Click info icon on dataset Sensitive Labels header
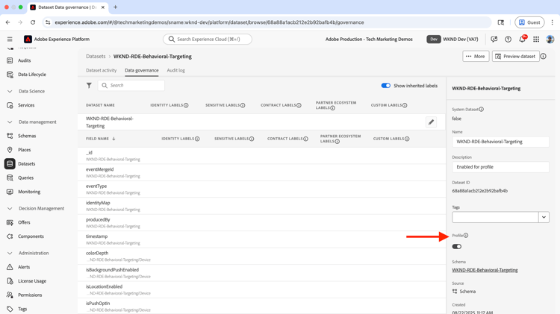This screenshot has height=314, width=560. point(243,105)
